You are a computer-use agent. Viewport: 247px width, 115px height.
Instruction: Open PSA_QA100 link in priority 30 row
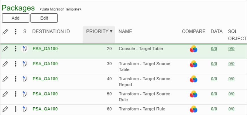45,64
